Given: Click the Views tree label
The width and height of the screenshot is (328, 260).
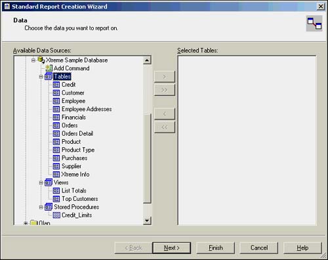Looking at the screenshot, I should [x=61, y=183].
